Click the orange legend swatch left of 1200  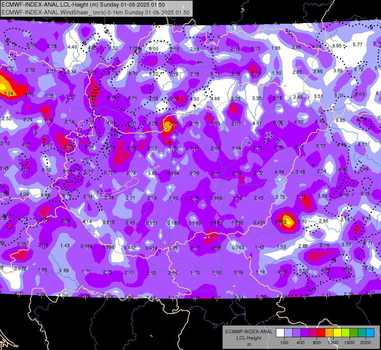click(329, 333)
